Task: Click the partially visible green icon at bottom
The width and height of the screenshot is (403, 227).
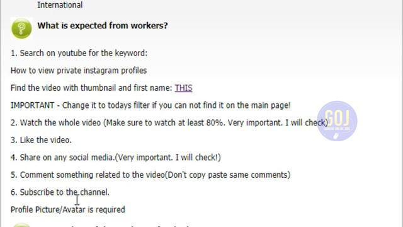Action: [x=21, y=225]
